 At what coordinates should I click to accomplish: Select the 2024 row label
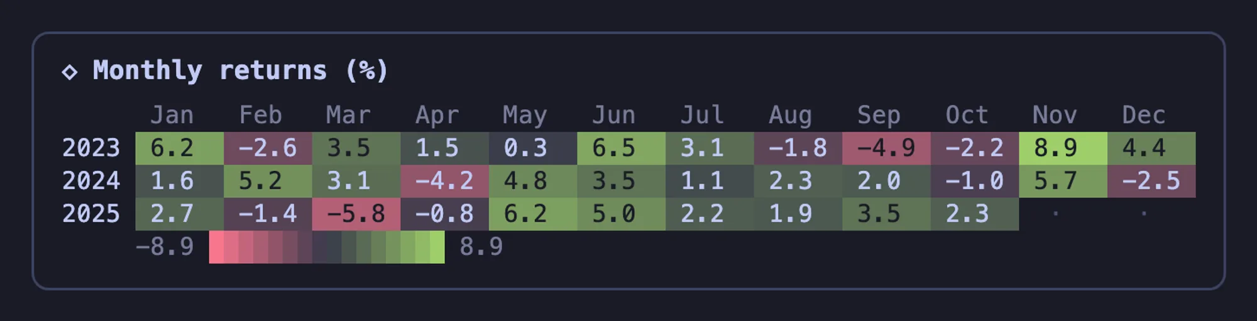91,181
